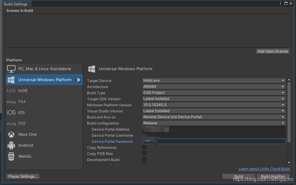Select the PS4 platform icon

pyautogui.click(x=11, y=102)
